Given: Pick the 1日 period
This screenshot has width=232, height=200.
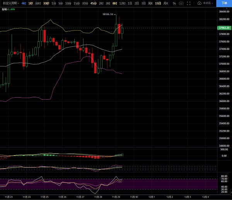Looking at the screenshot, I should (x=130, y=3).
